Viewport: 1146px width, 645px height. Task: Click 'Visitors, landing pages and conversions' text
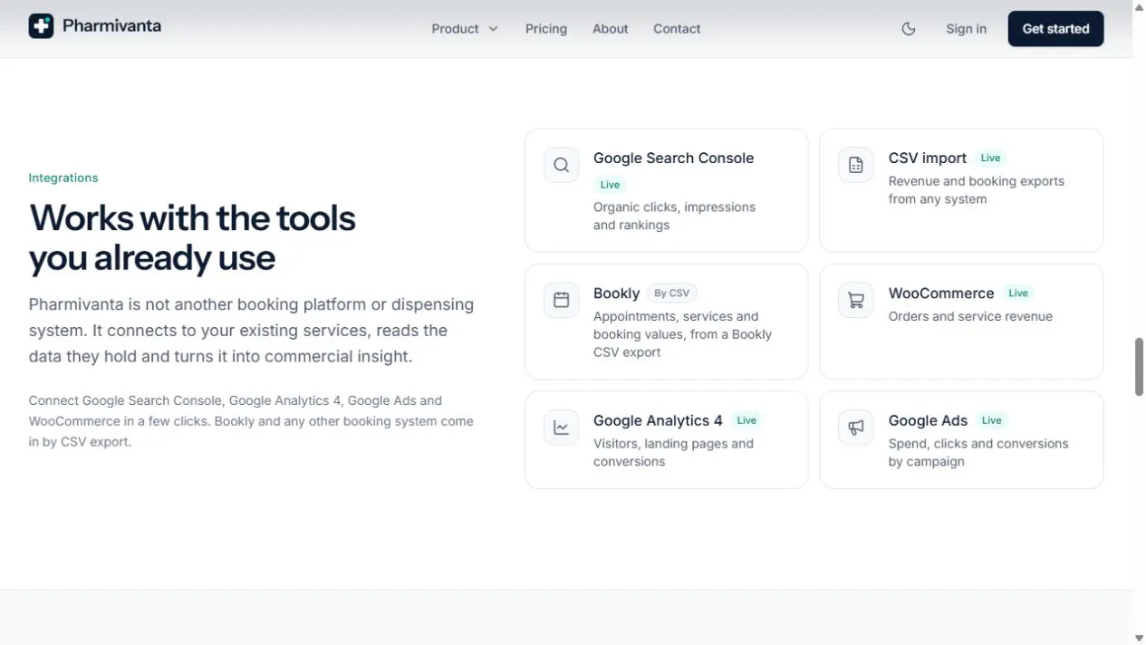click(x=673, y=452)
